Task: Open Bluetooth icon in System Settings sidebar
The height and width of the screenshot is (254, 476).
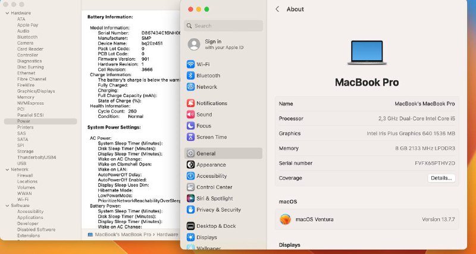Action: coord(190,76)
